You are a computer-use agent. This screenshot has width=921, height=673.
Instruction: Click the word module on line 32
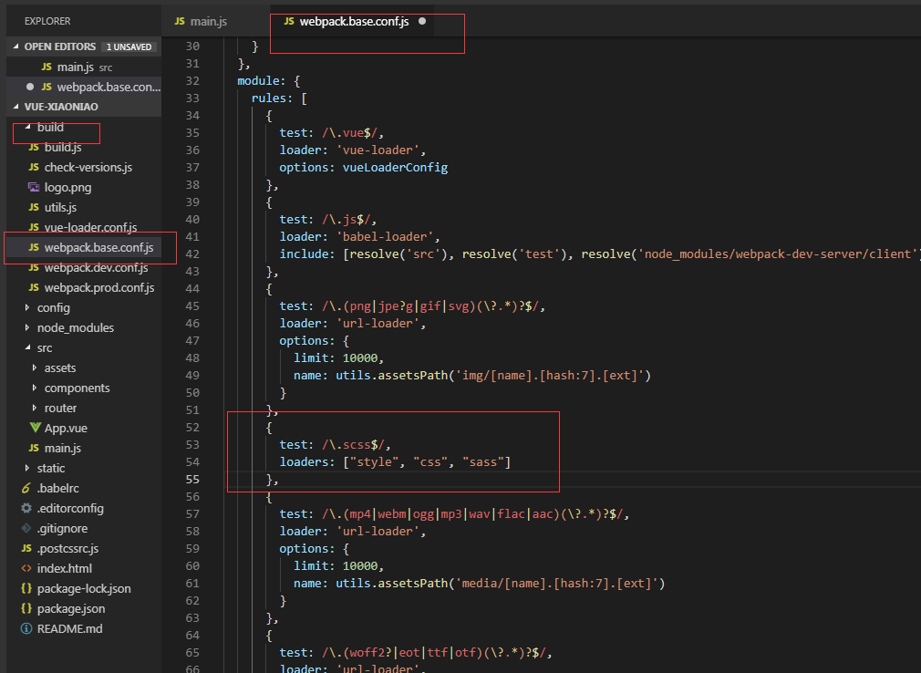point(258,80)
